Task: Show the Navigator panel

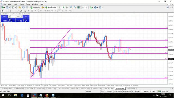Action: coord(20,7)
